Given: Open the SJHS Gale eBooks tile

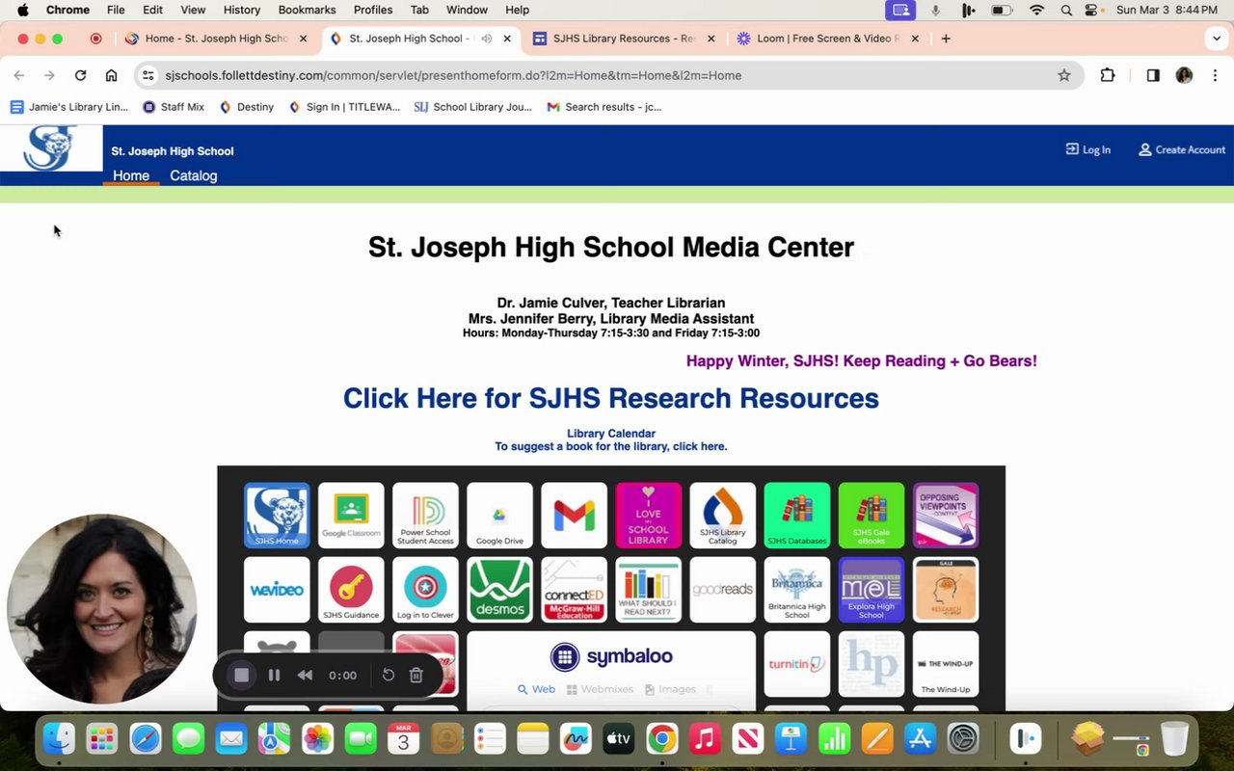Looking at the screenshot, I should pos(871,516).
